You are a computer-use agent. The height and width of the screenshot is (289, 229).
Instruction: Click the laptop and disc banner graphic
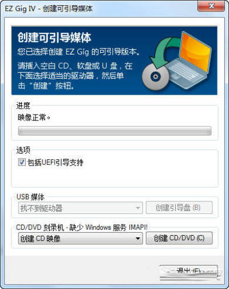(x=176, y=61)
